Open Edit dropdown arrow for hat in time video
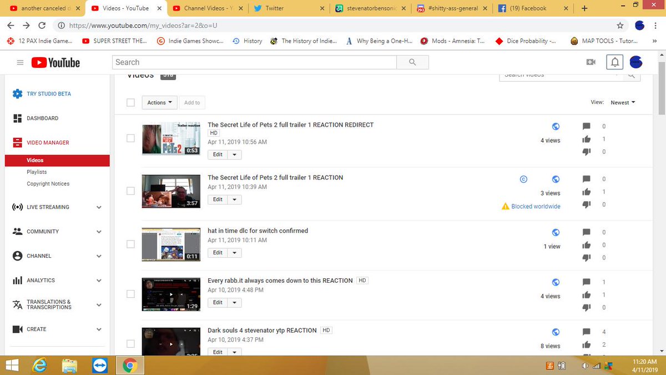This screenshot has width=666, height=375. click(x=234, y=253)
